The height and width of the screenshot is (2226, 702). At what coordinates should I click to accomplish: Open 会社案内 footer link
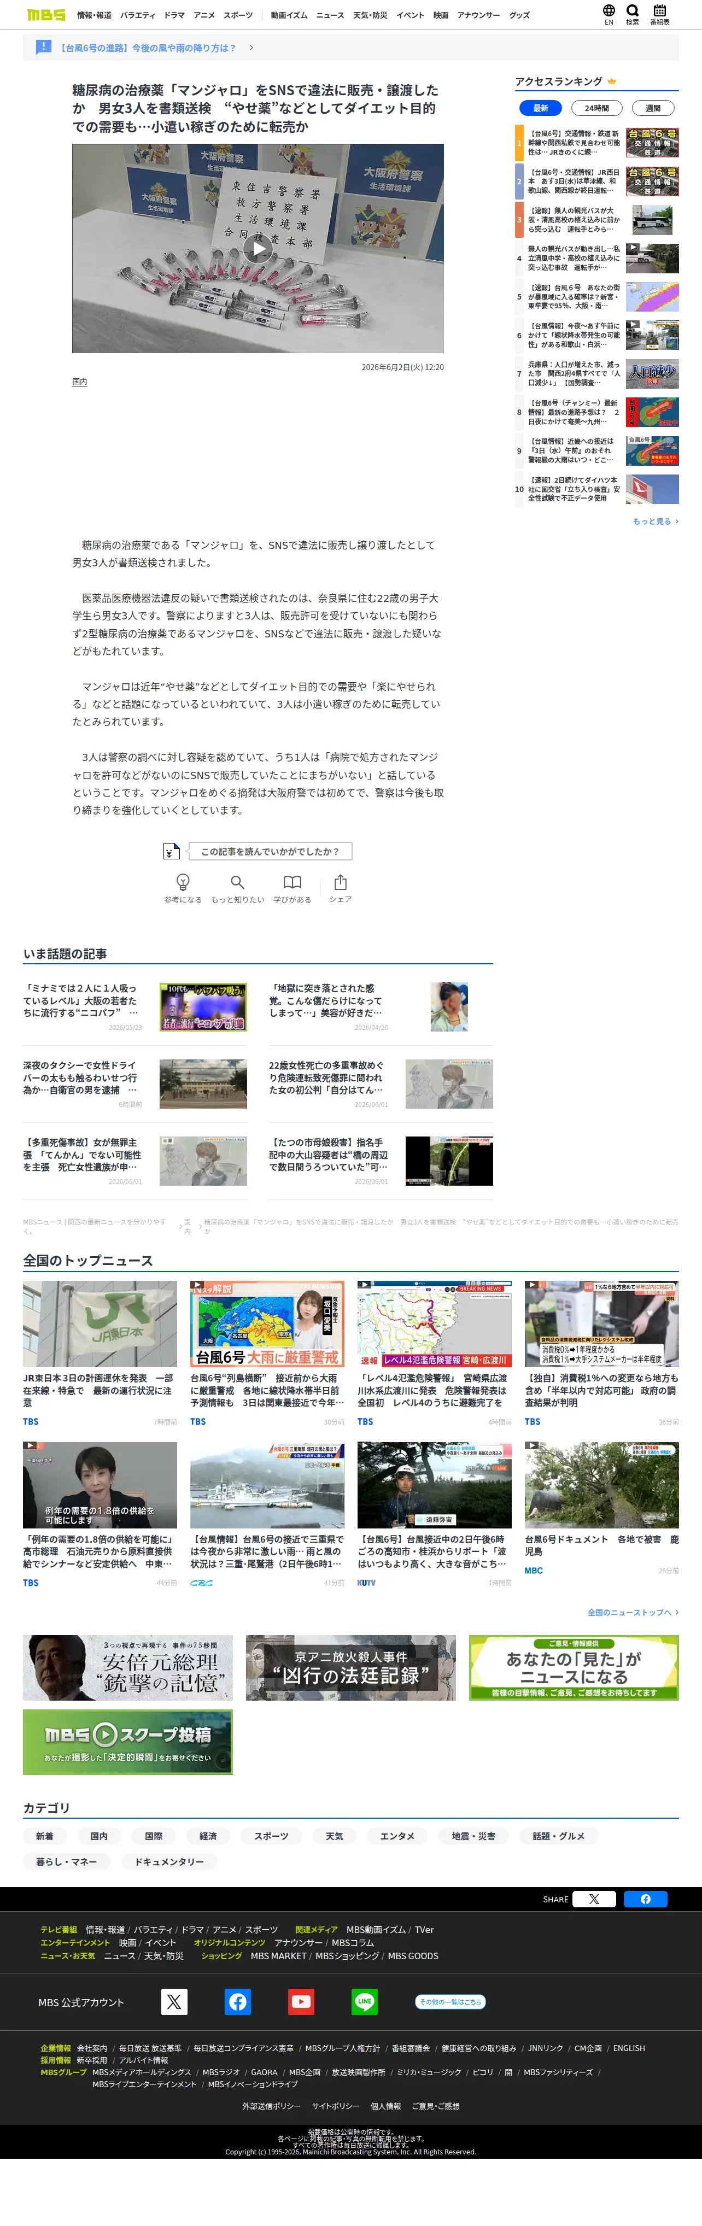[x=92, y=2048]
